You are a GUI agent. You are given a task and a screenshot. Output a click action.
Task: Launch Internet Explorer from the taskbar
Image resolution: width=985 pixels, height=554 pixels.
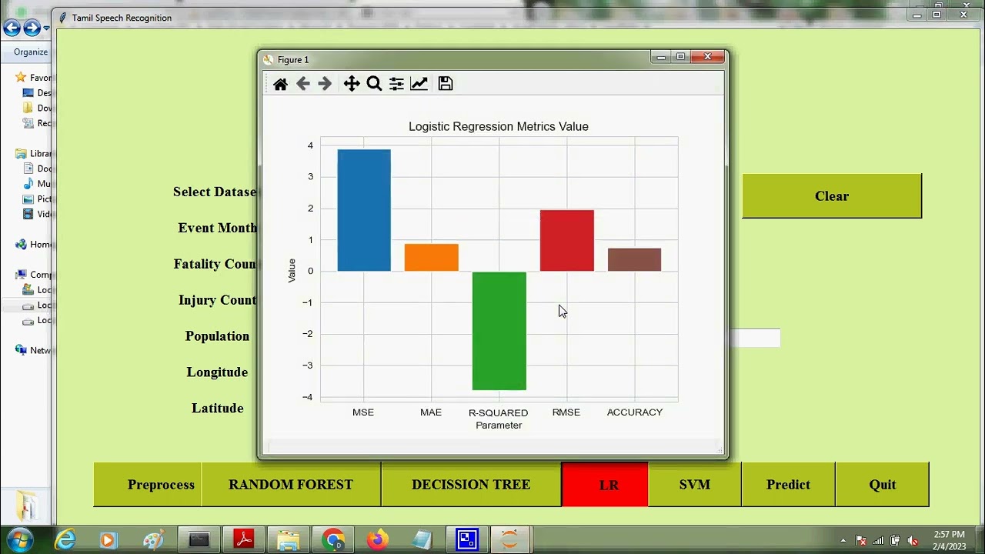[65, 540]
